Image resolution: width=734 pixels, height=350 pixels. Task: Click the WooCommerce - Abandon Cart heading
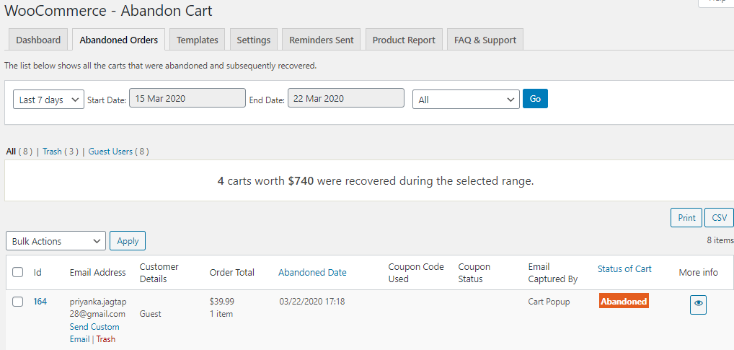tap(108, 10)
